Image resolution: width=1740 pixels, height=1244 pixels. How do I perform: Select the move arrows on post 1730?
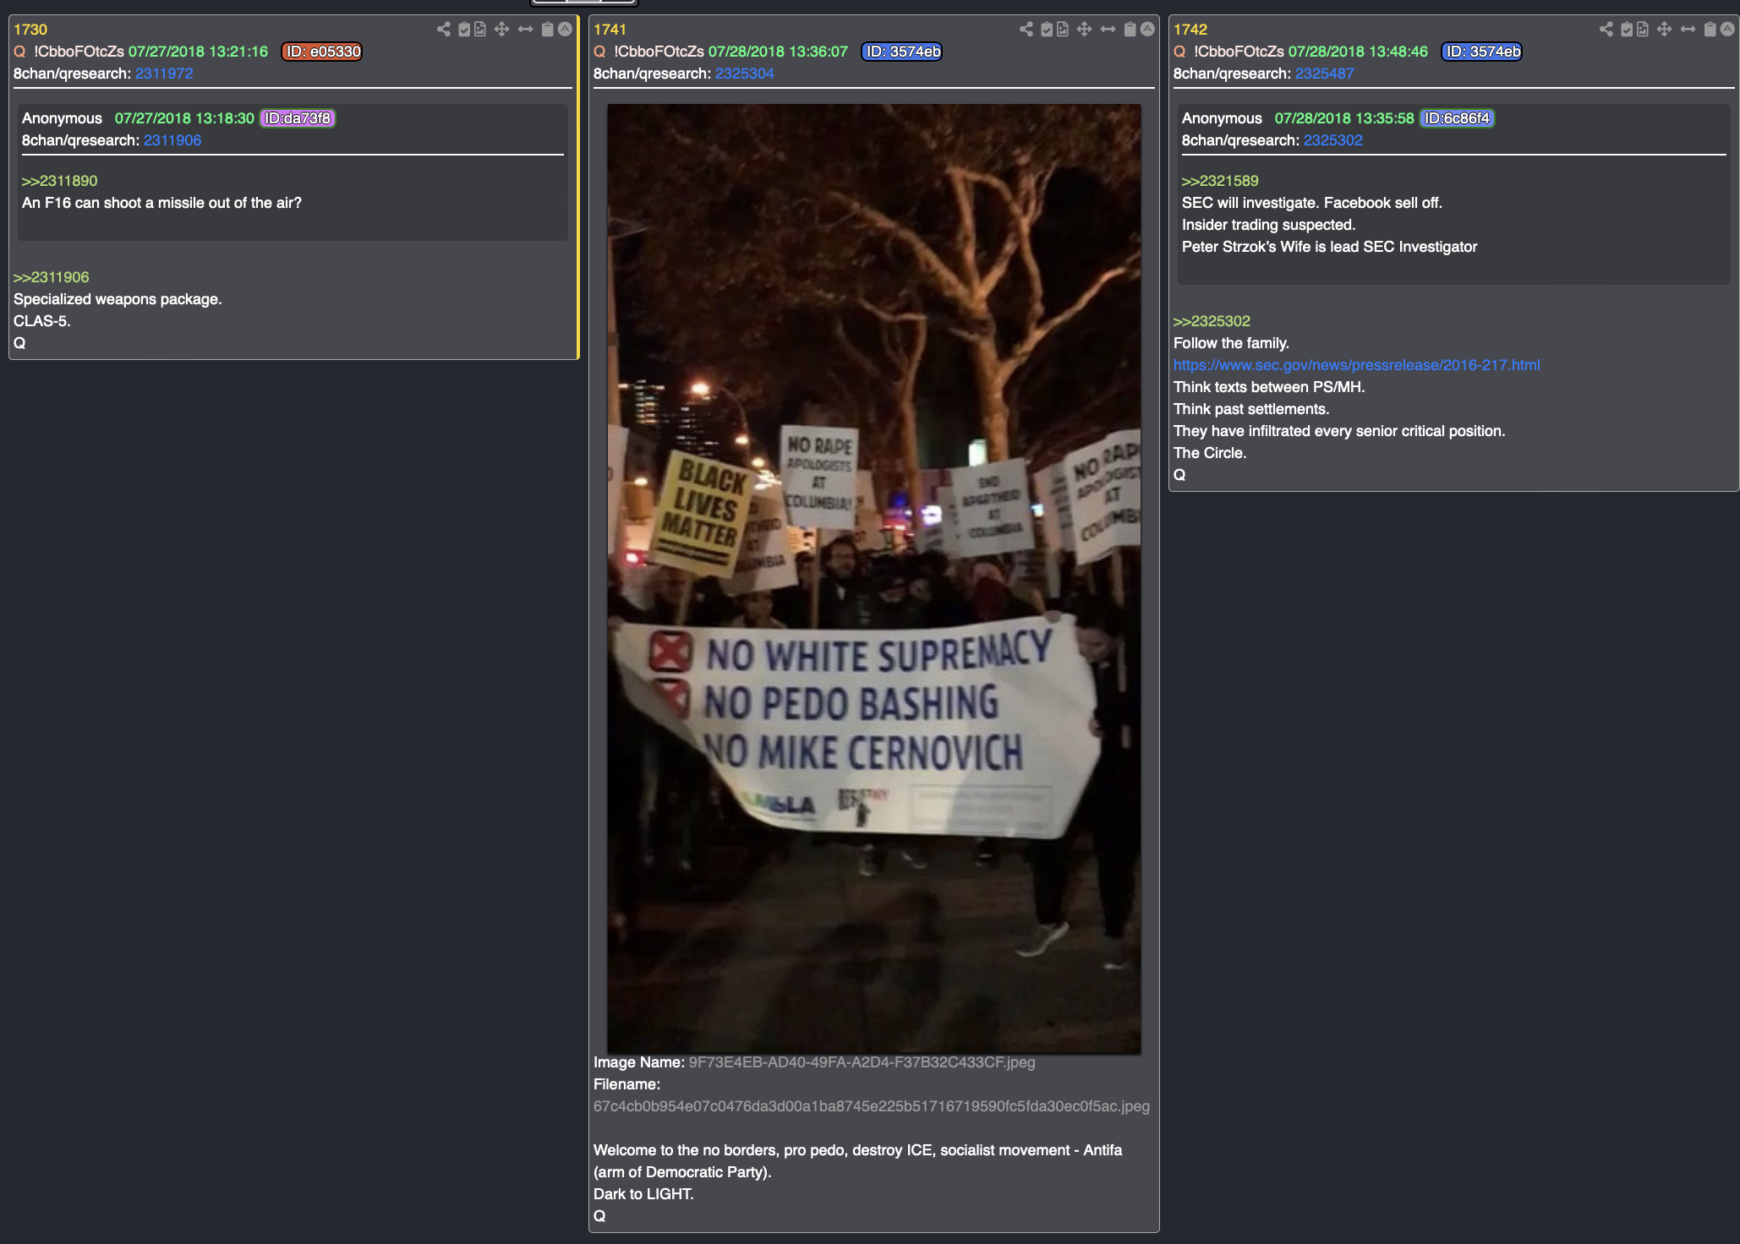[x=501, y=30]
